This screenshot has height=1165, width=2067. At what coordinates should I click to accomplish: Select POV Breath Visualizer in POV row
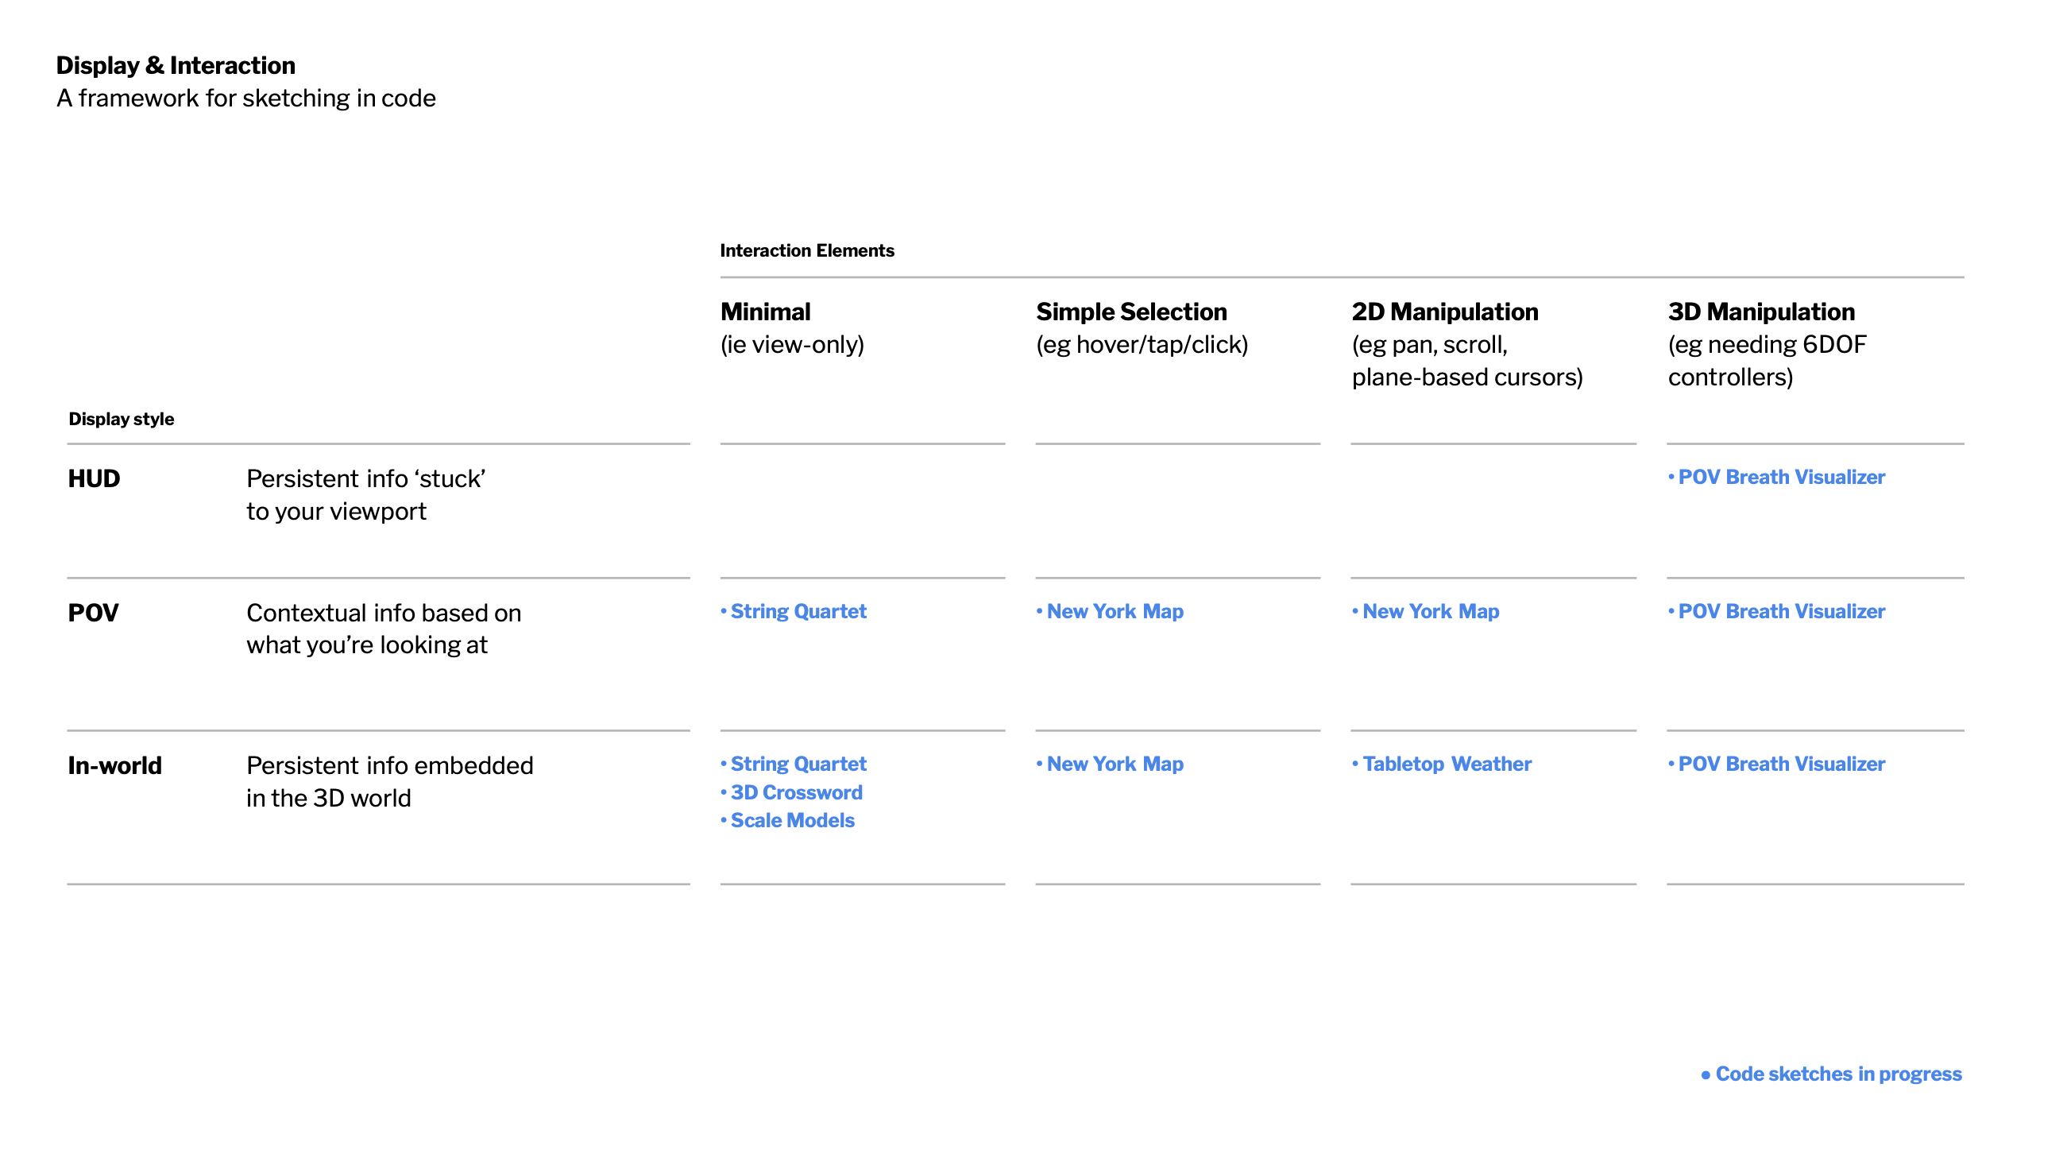[x=1780, y=612]
